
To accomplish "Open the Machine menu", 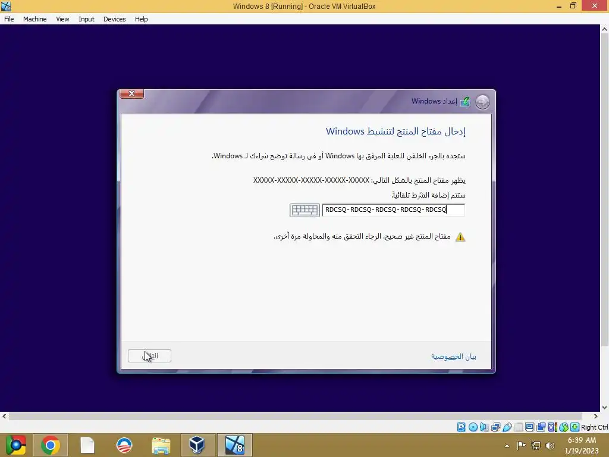I will point(34,19).
